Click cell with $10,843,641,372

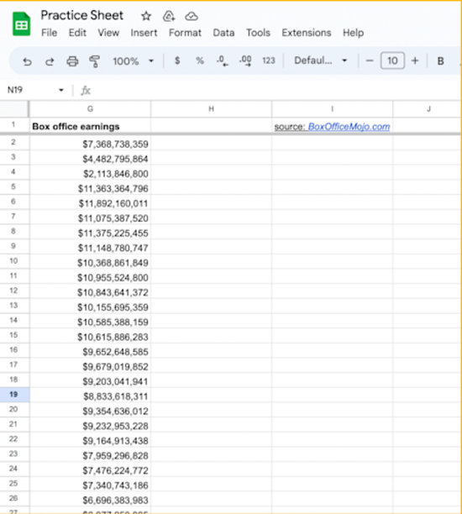[x=90, y=292]
